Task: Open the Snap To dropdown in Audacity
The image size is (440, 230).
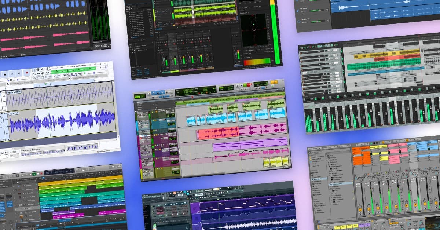Action: click(x=14, y=155)
